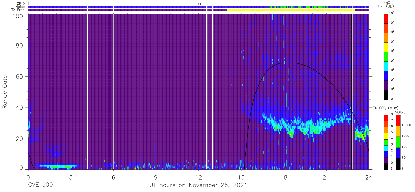
Task: Click the '9' TX frequency scale label
Action: point(391,168)
